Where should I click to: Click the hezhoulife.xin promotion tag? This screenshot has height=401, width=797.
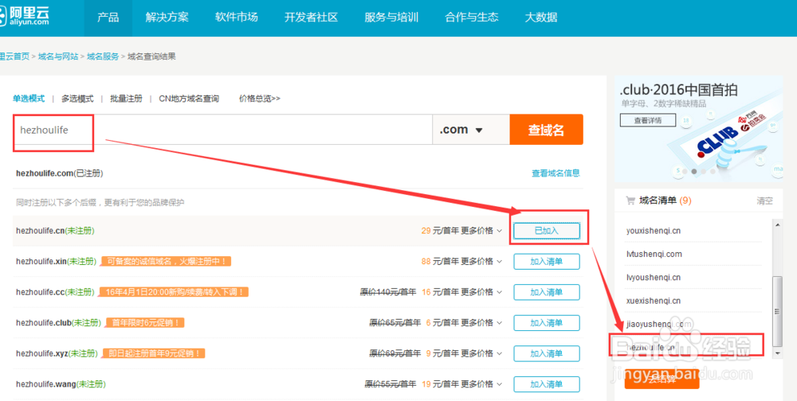coord(166,262)
